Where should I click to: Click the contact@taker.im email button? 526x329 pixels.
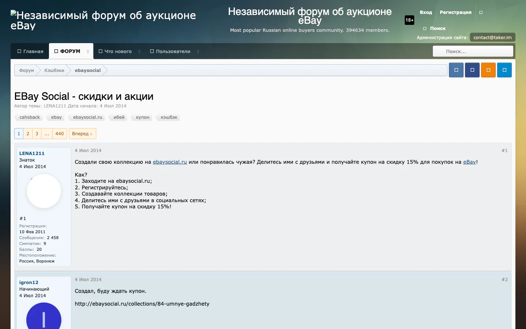[492, 37]
